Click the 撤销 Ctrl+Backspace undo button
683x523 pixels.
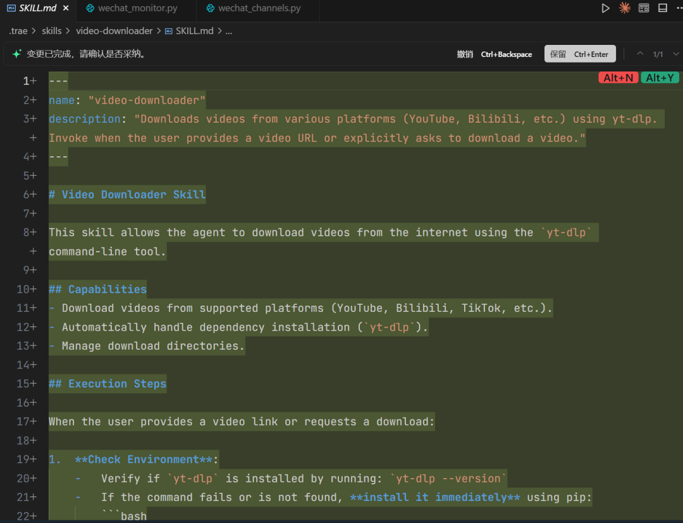tap(494, 54)
